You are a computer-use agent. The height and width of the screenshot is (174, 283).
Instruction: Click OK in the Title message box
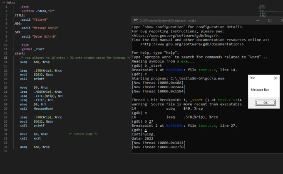[x=266, y=103]
